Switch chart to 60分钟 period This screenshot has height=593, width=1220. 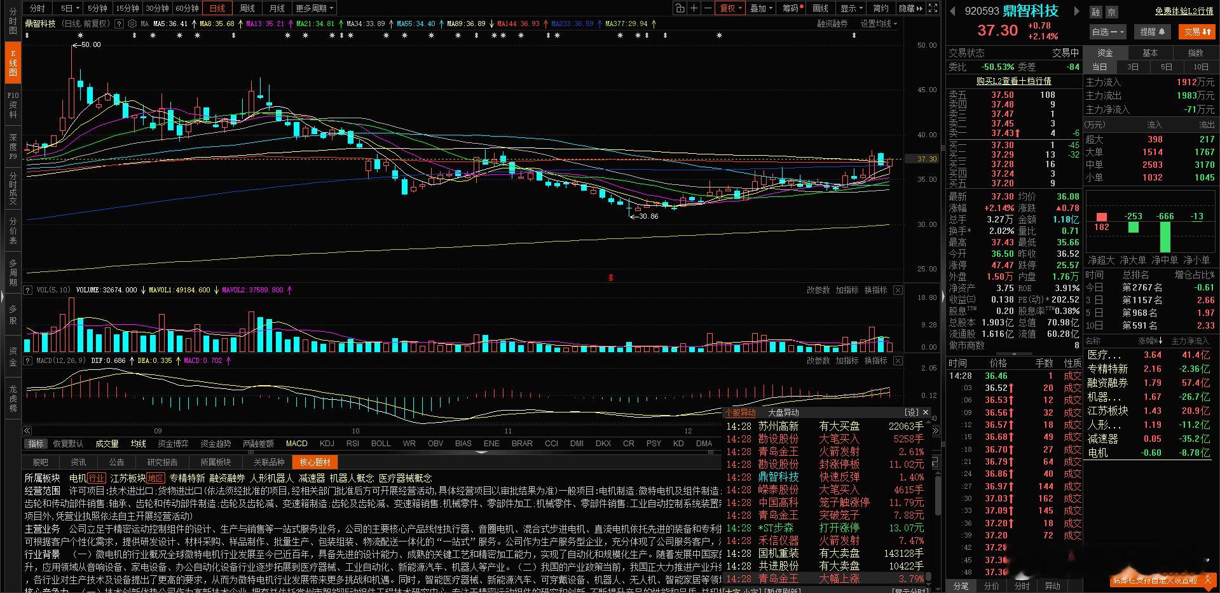187,8
